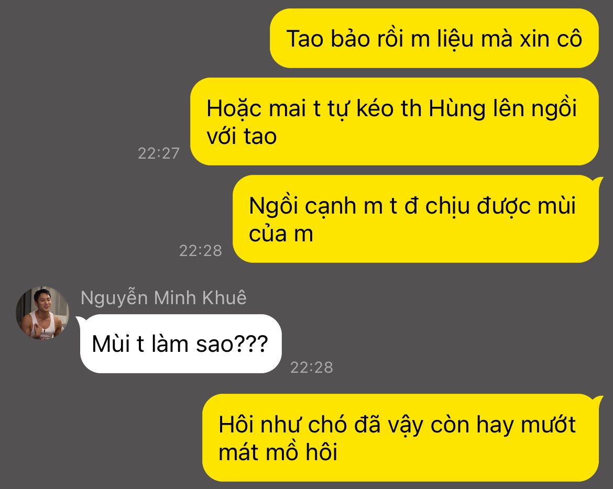Click 'mát mồ hôi' text in last bubble
This screenshot has width=613, height=489.
coord(278,453)
